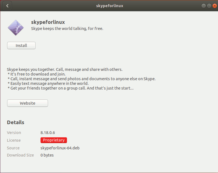
Task: Click the line about group call with friends
Action: (71, 88)
